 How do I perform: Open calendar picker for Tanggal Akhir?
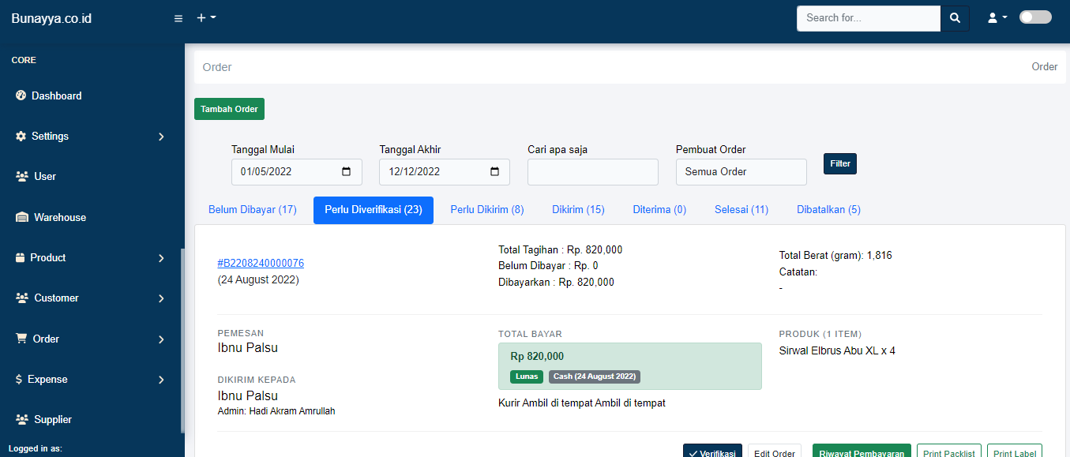[494, 172]
